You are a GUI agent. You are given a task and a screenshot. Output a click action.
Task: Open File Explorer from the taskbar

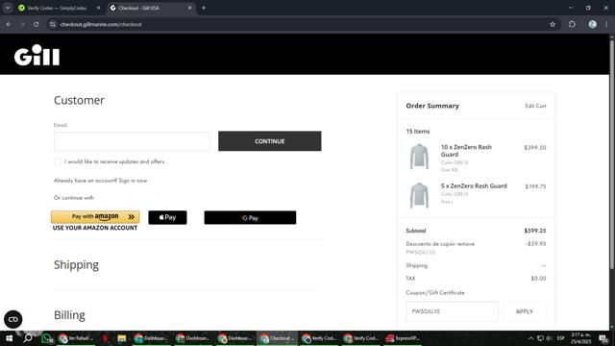click(x=122, y=338)
